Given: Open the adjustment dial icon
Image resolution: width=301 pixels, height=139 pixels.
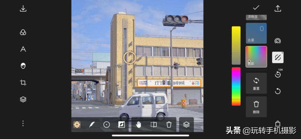Looking at the screenshot, I should [x=278, y=41].
